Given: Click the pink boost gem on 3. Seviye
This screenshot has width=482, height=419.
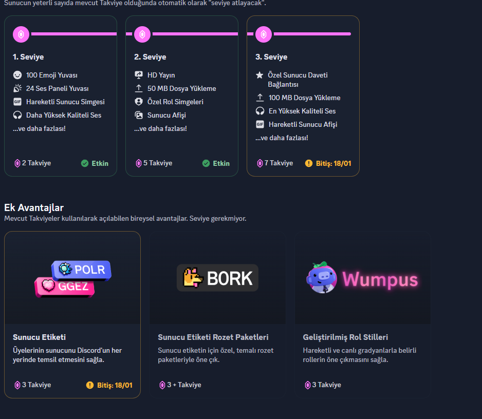Looking at the screenshot, I should (264, 34).
